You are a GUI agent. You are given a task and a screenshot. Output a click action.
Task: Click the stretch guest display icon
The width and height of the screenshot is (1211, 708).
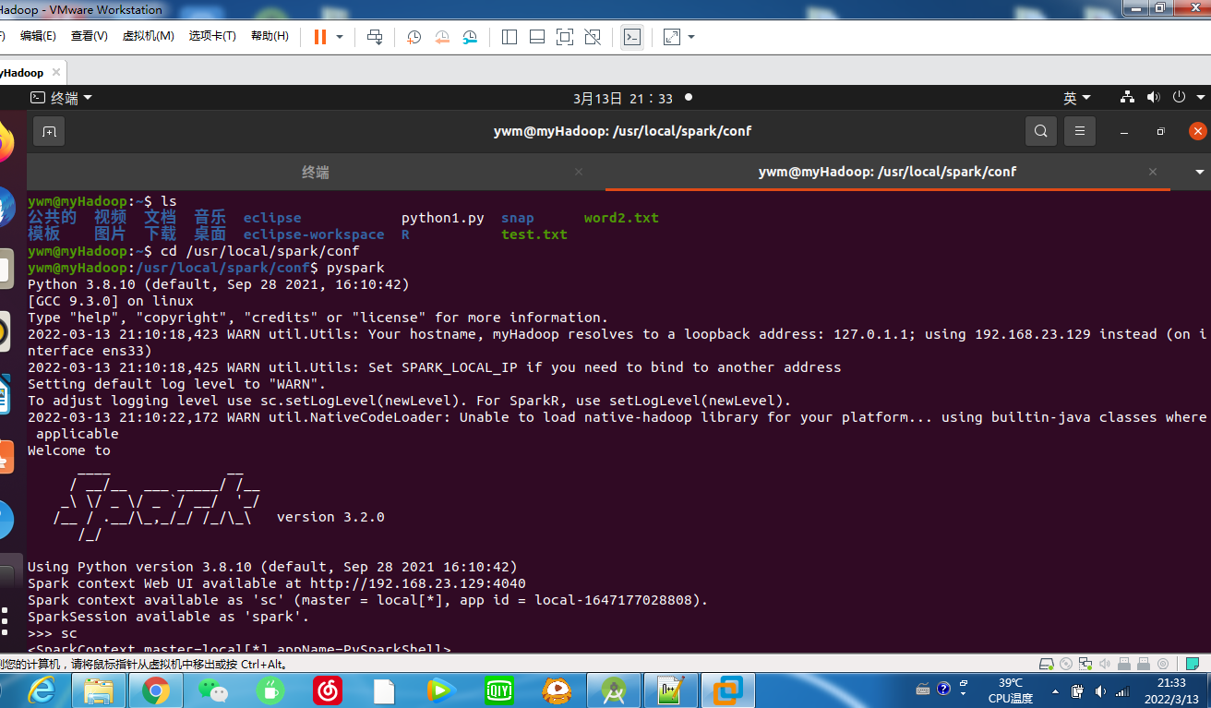tap(672, 37)
